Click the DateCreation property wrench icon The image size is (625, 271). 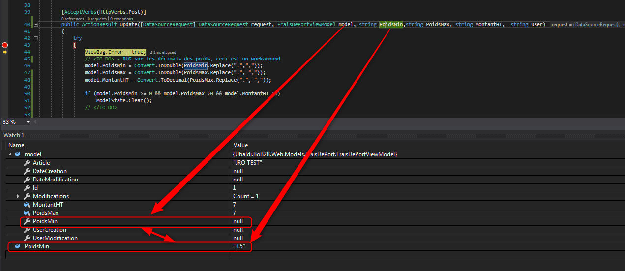point(27,171)
